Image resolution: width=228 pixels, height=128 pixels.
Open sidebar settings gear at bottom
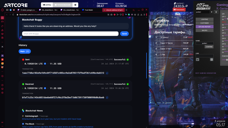pyautogui.click(x=2, y=93)
